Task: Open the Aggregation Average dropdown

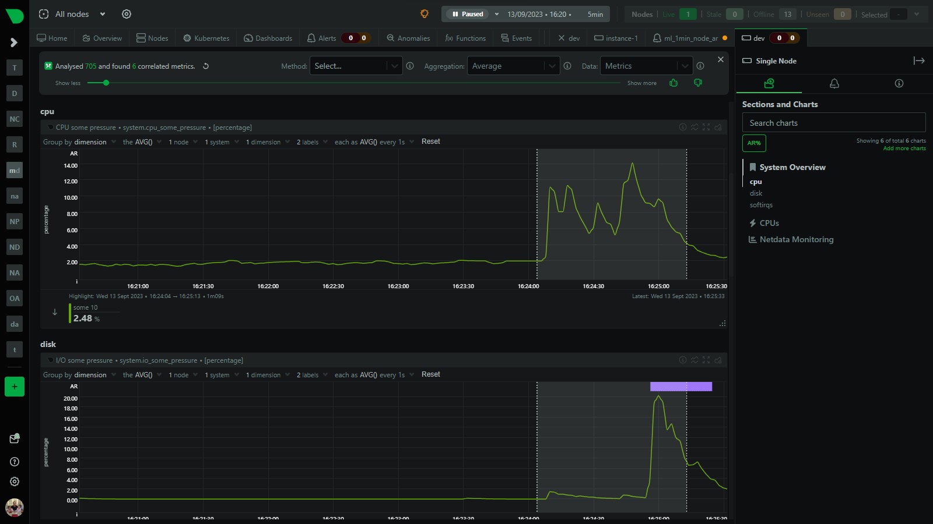Action: point(513,66)
